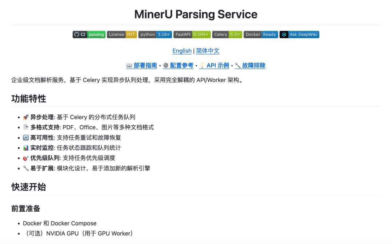Open the Ask DeepWiki badge
Image resolution: width=392 pixels, height=244 pixels.
tap(299, 34)
